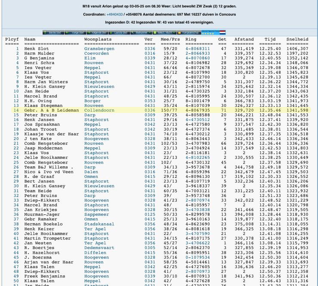The image size is (318, 286).
Task: Click placement number 14 in highlighted row
Action: click(16, 110)
